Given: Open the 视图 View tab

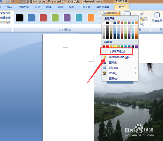Looking at the screenshot, I should click(71, 7).
